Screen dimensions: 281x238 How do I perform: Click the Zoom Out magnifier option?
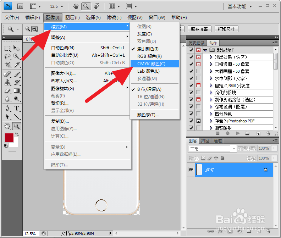point(34,29)
